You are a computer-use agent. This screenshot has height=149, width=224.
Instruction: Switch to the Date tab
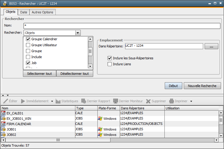(x=24, y=12)
